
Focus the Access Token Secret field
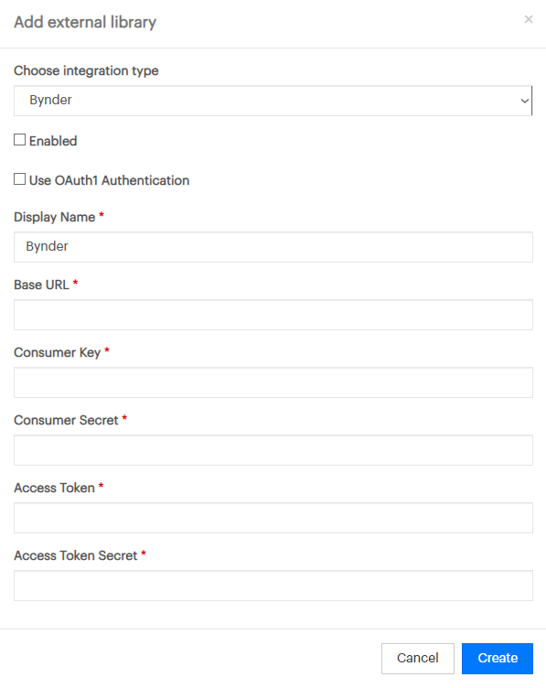point(273,586)
